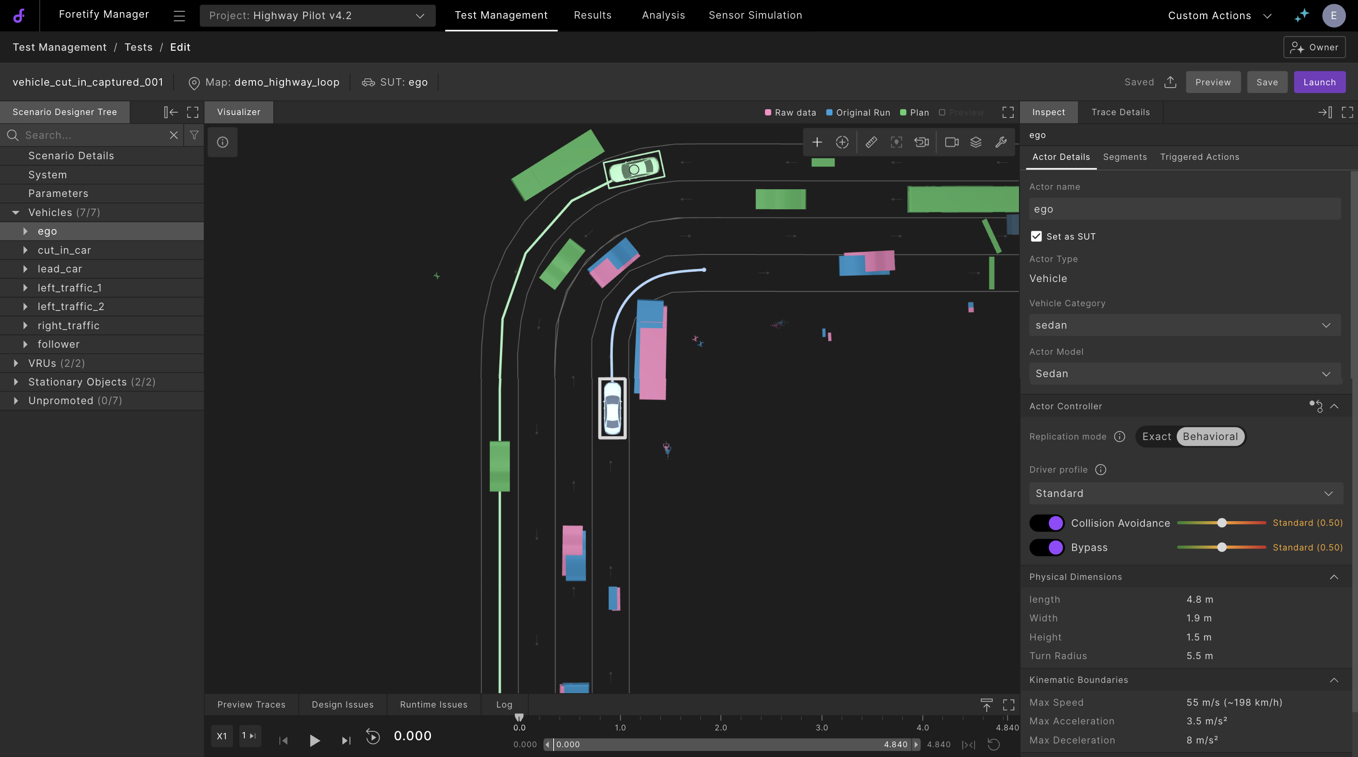Click the Launch button
The image size is (1358, 757).
1319,82
